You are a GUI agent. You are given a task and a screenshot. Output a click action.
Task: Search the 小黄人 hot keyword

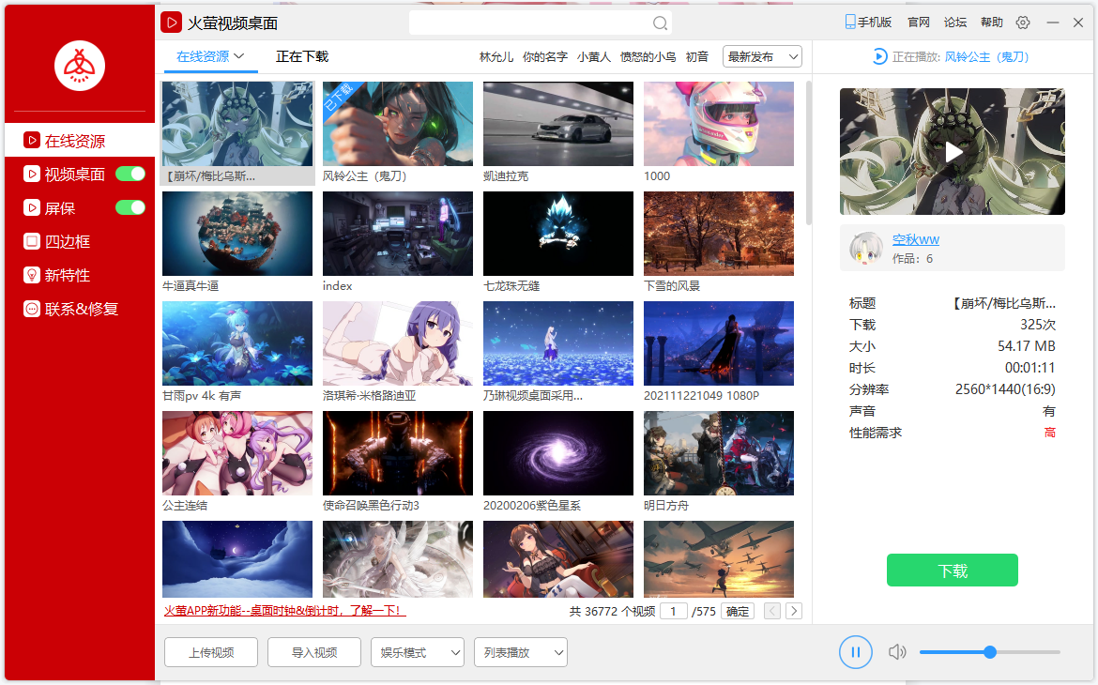click(x=594, y=56)
